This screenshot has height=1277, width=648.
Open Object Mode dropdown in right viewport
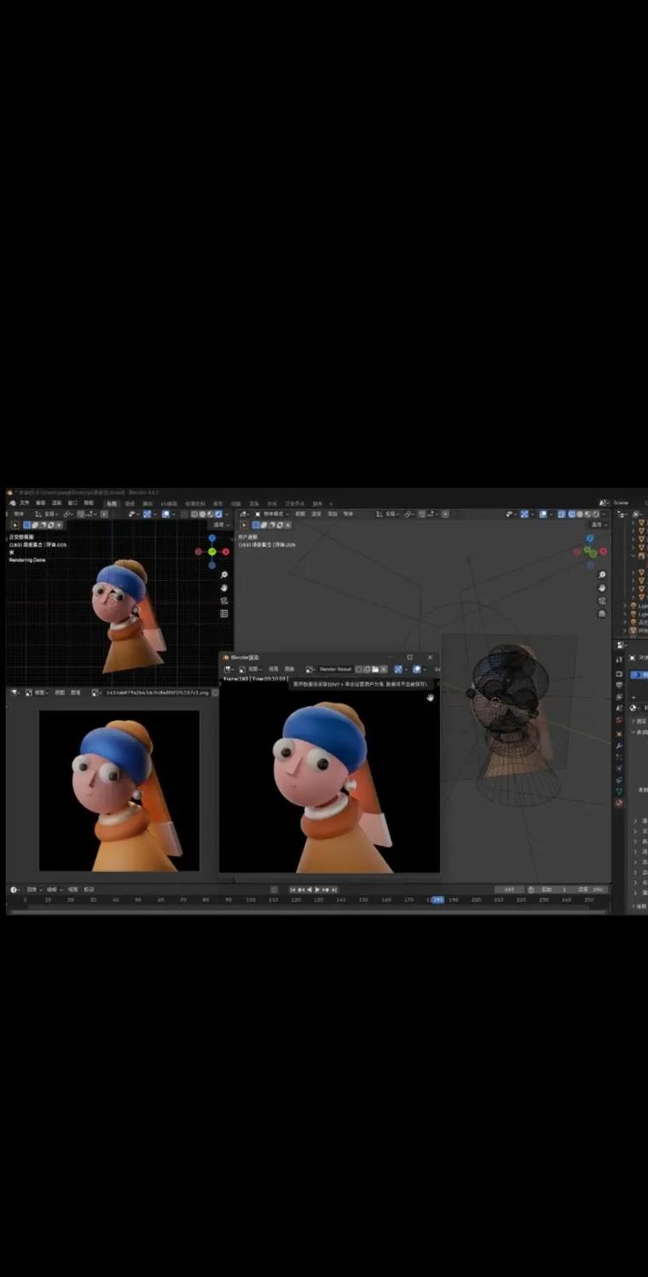pyautogui.click(x=275, y=514)
